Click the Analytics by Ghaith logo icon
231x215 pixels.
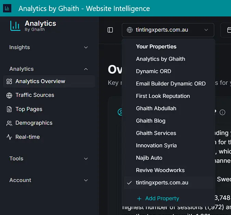[15, 26]
